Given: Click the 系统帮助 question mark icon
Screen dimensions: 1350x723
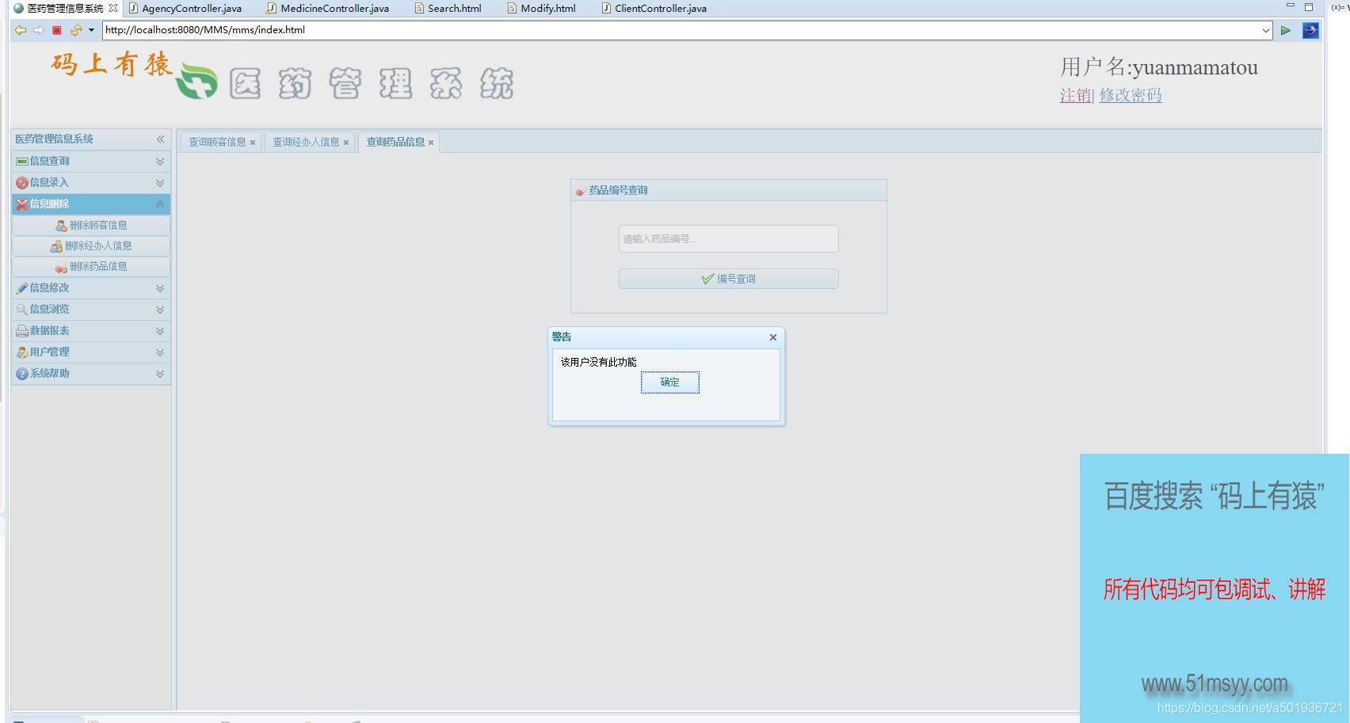Looking at the screenshot, I should click(22, 374).
